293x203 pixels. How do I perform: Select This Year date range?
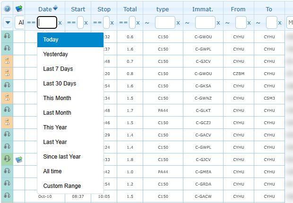[70, 127]
